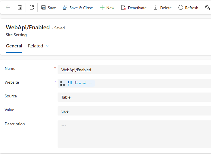211x154 pixels.
Task: Click the Refresh circular arrow icon
Action: [181, 8]
